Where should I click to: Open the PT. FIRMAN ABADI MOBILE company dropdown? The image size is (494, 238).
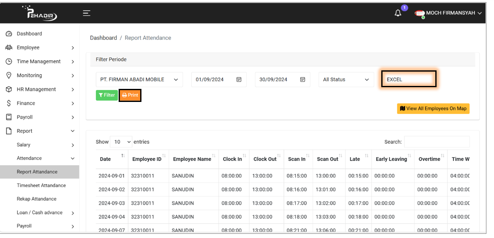pos(139,80)
